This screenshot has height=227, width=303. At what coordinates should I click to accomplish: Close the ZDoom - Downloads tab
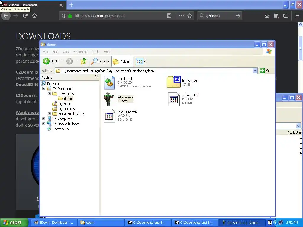click(x=61, y=5)
